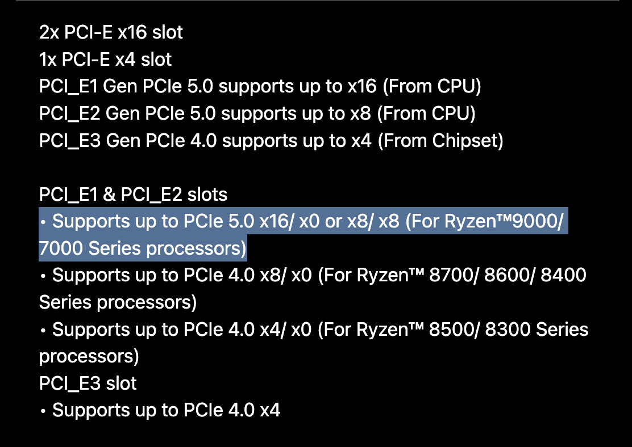Click the line containing only "processors)"
The height and width of the screenshot is (447, 632).
pyautogui.click(x=89, y=356)
